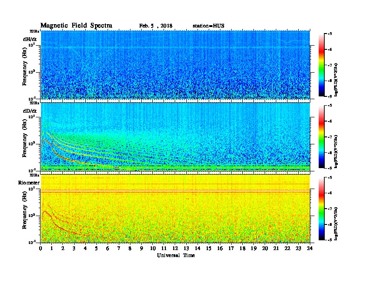Click hour "21" on the time axis
Image resolution: width=369 pixels, height=285 pixels.
(x=276, y=249)
